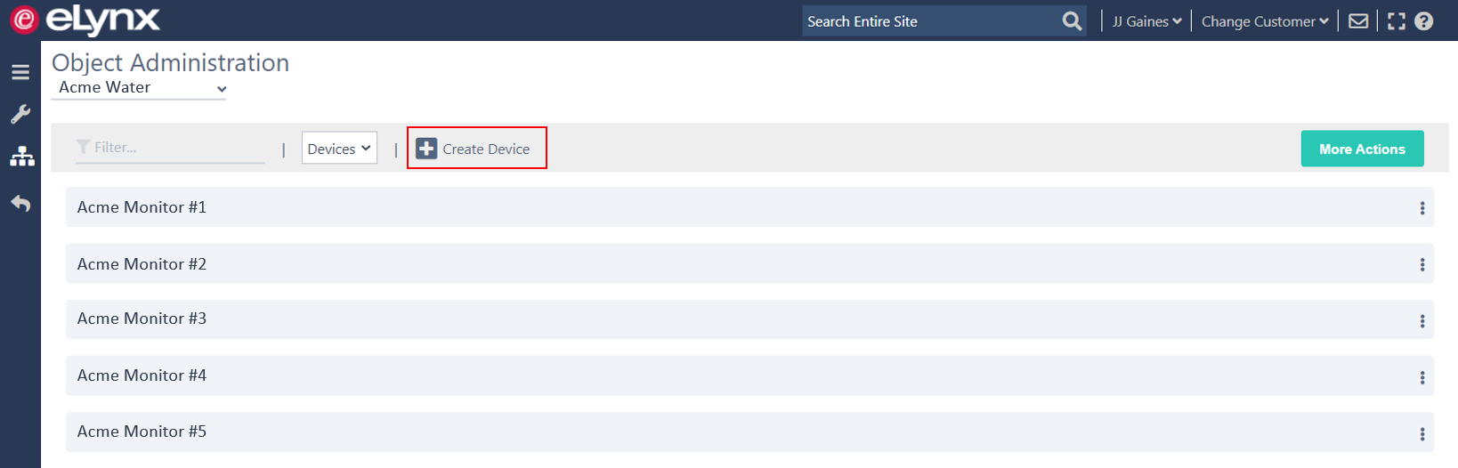This screenshot has height=468, width=1458.
Task: Click the plus icon for Create Device
Action: (426, 149)
